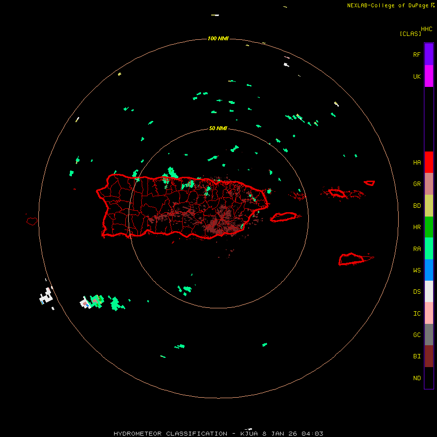
Task: Pick the HR dark green legend swatch
Action: 429,227
